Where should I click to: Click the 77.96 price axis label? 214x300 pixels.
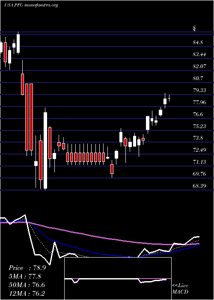point(199,102)
